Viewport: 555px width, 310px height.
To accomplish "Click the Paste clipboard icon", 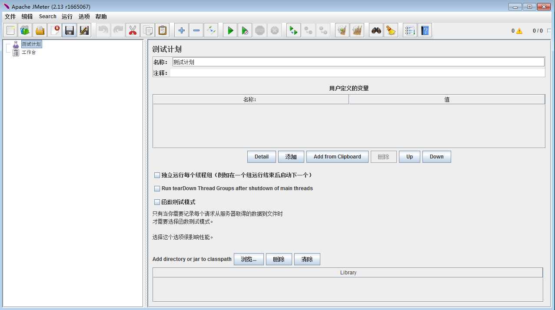I will pos(163,30).
